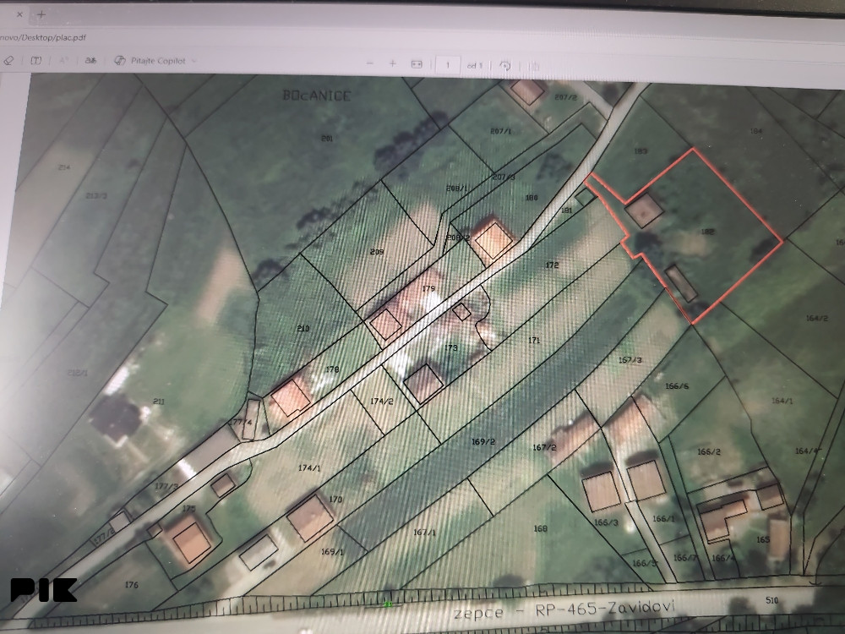
Task: Open a new browser tab
Action: [x=41, y=14]
